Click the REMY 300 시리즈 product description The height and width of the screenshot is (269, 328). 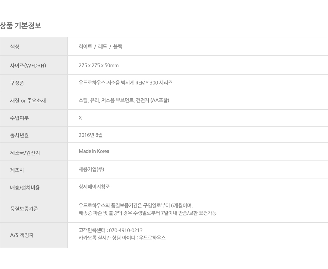pos(126,82)
